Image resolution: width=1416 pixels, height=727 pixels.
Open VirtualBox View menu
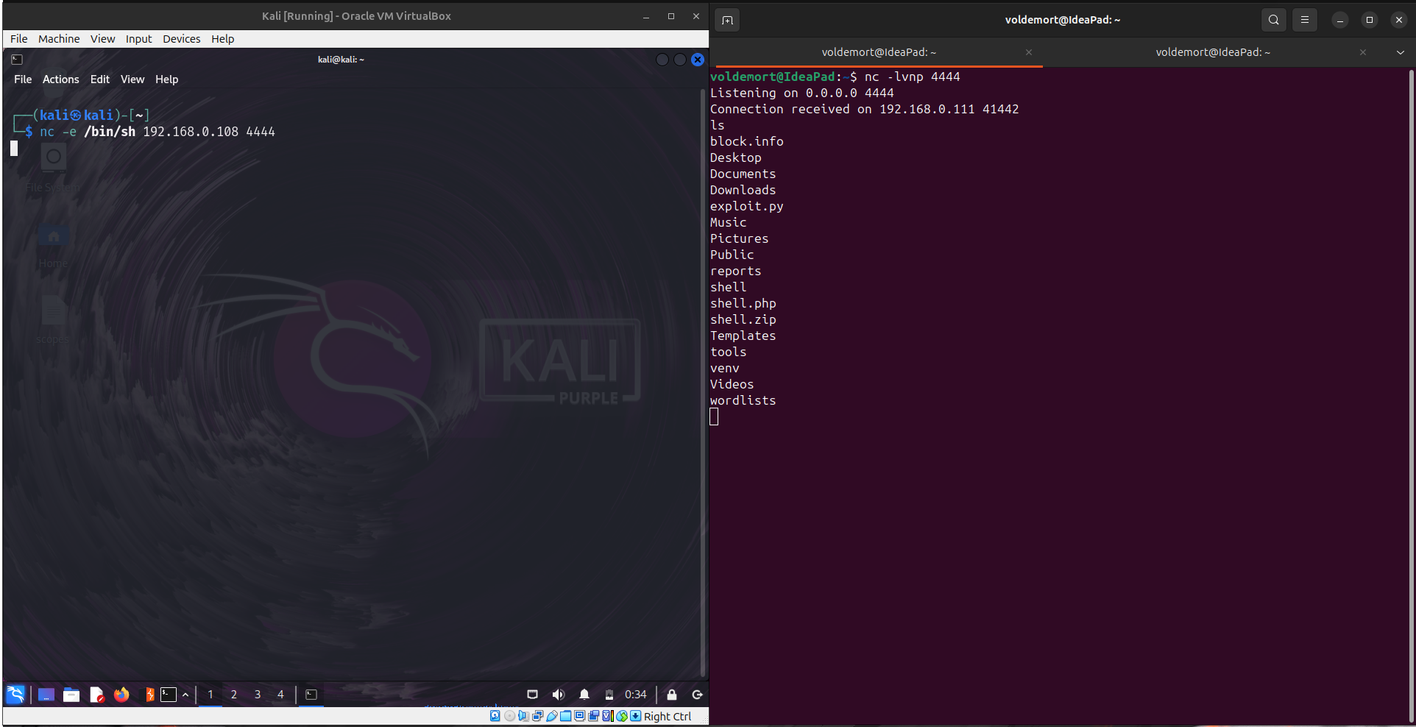point(102,39)
